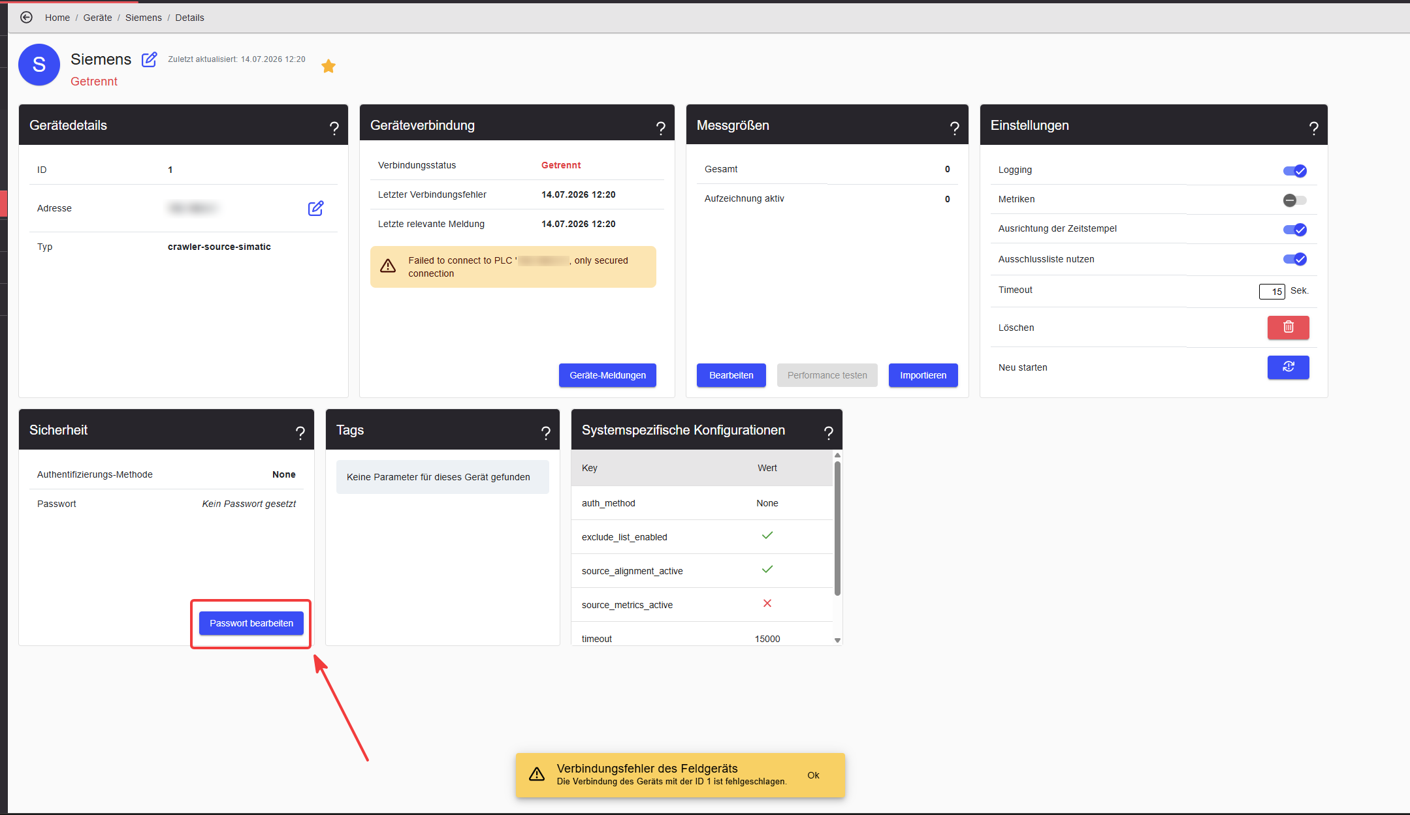The image size is (1410, 815).
Task: Open help for Geräteverbindung panel
Action: coord(660,128)
